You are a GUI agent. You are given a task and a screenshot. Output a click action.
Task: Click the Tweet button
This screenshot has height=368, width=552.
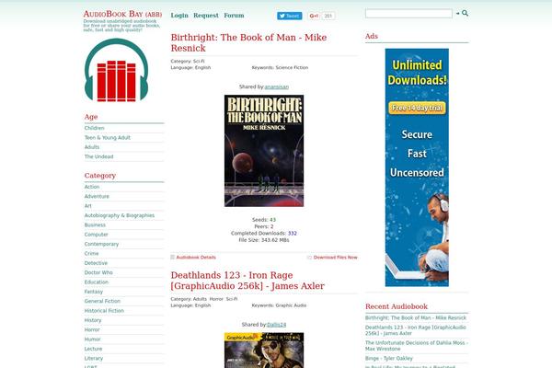290,16
